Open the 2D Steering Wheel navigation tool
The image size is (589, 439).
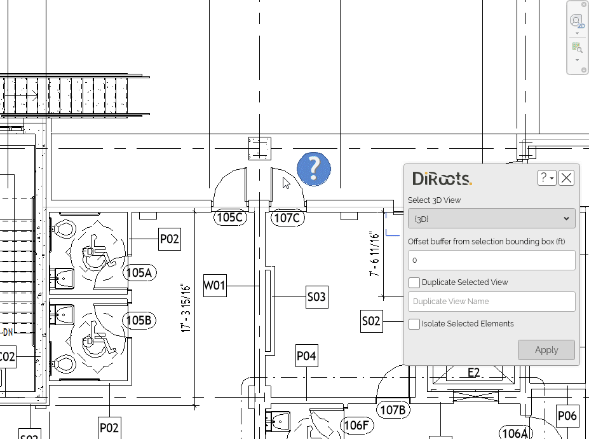point(577,21)
